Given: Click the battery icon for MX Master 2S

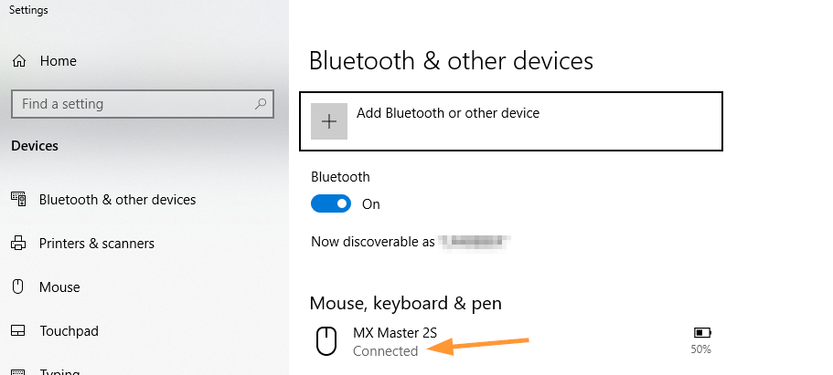Looking at the screenshot, I should tap(702, 333).
